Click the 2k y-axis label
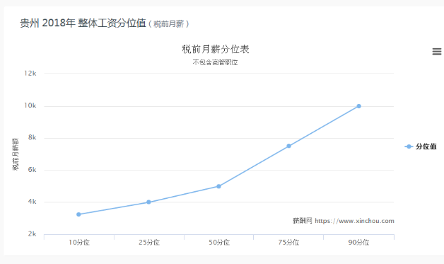 point(32,234)
